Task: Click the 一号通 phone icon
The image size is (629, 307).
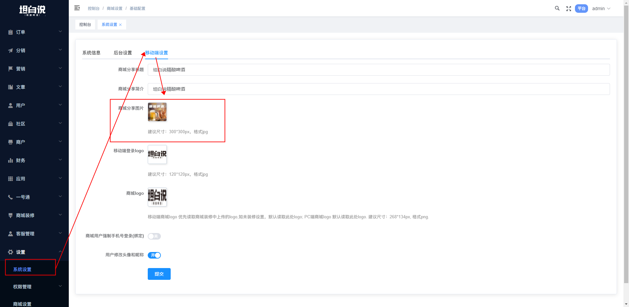Action: point(10,197)
